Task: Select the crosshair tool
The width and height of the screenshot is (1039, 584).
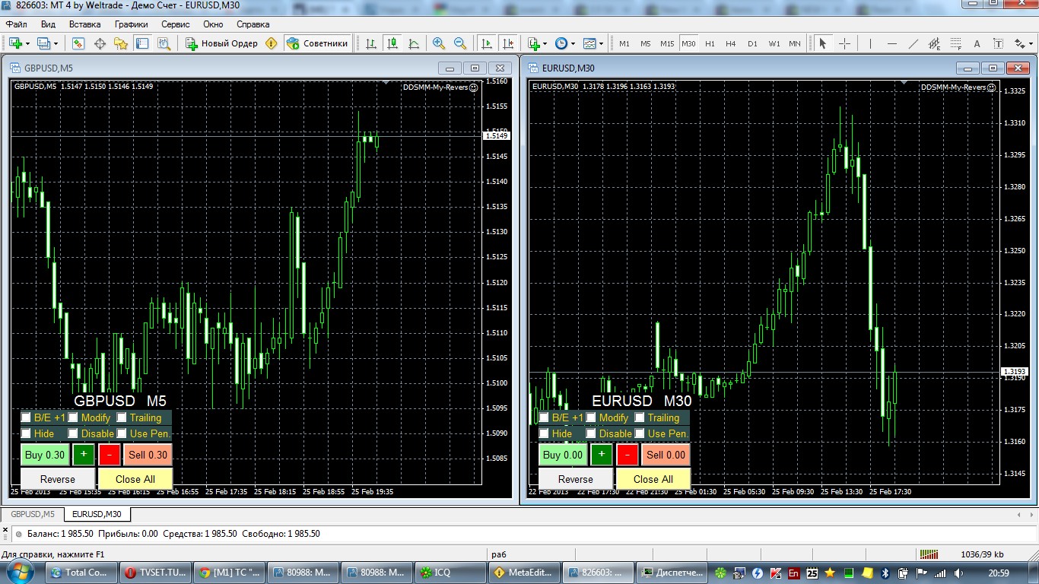Action: 844,43
